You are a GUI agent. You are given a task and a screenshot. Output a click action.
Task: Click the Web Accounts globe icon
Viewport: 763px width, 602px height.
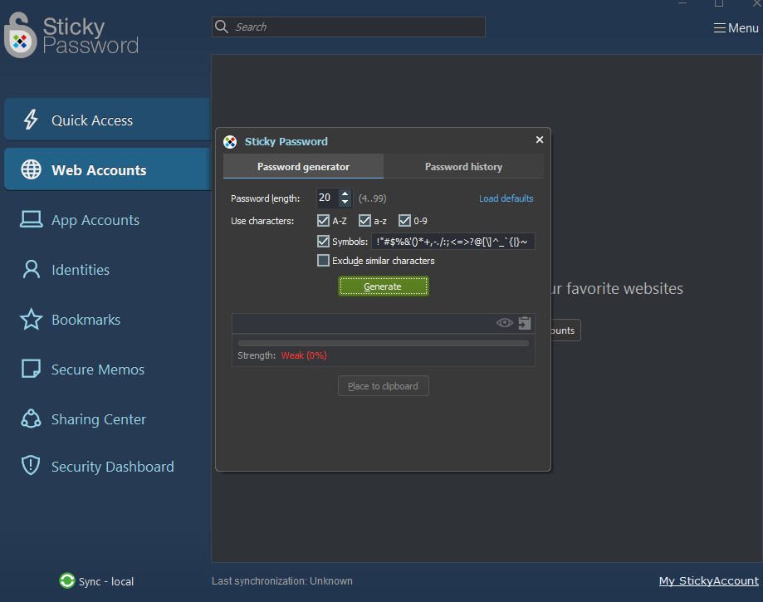click(x=31, y=169)
